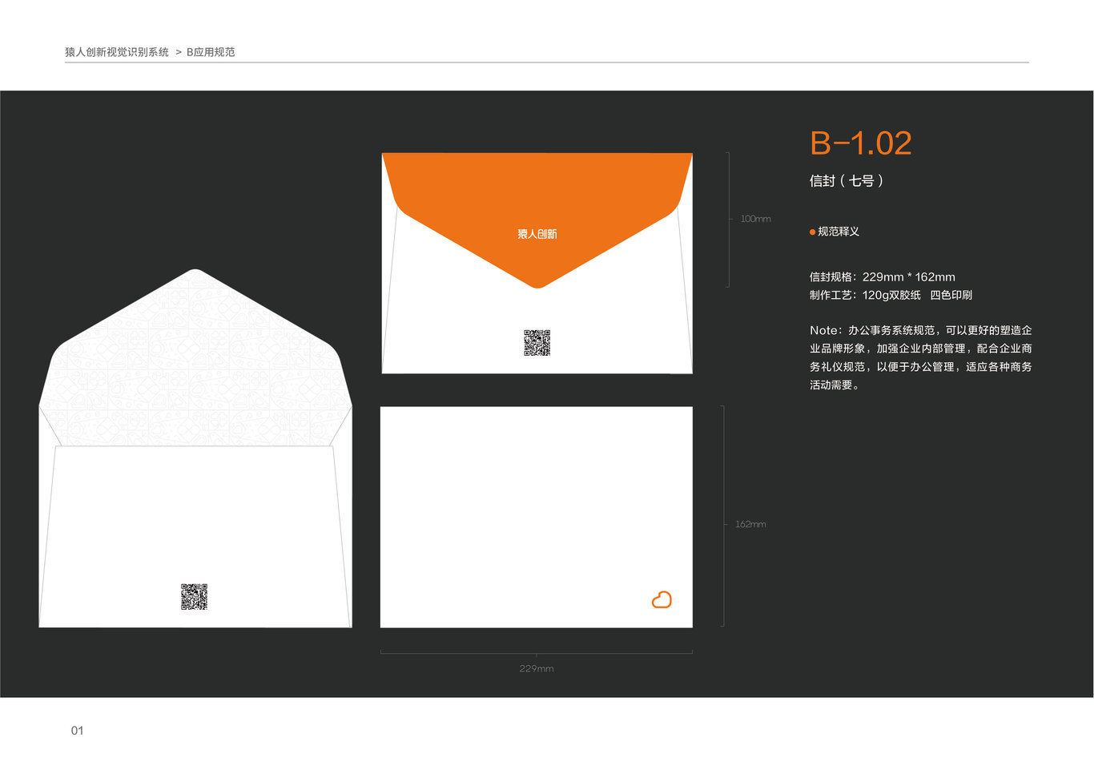Click the 162mm dimension label
1094x774 pixels.
pos(750,524)
